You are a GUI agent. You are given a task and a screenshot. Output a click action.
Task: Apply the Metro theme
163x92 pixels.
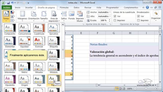(24, 68)
